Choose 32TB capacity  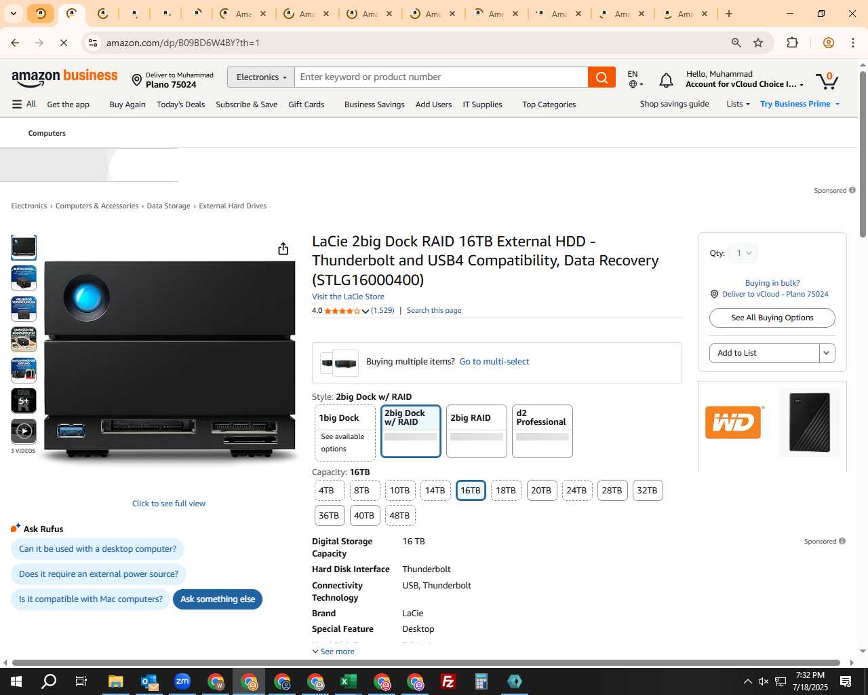click(647, 491)
